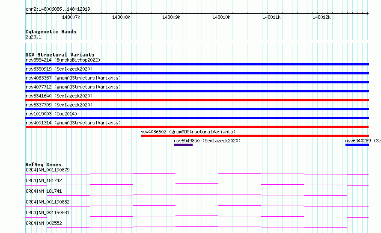Select the blue bar under nsv6350919

coord(197,73)
